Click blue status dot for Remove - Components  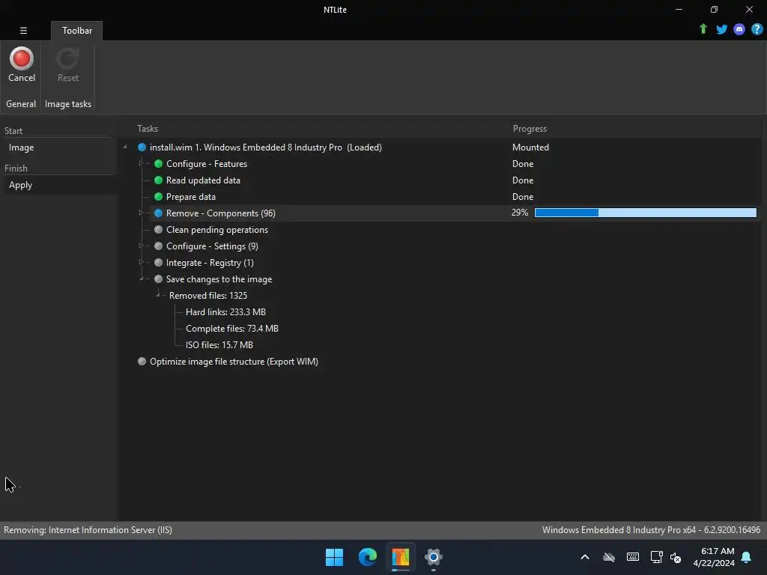(158, 213)
